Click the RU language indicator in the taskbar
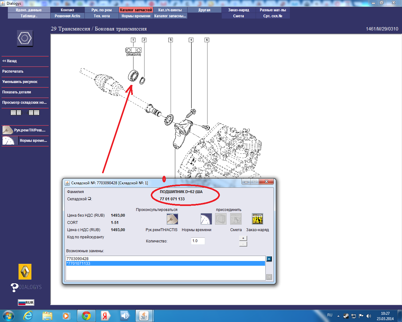This screenshot has width=402, height=322. (x=330, y=315)
